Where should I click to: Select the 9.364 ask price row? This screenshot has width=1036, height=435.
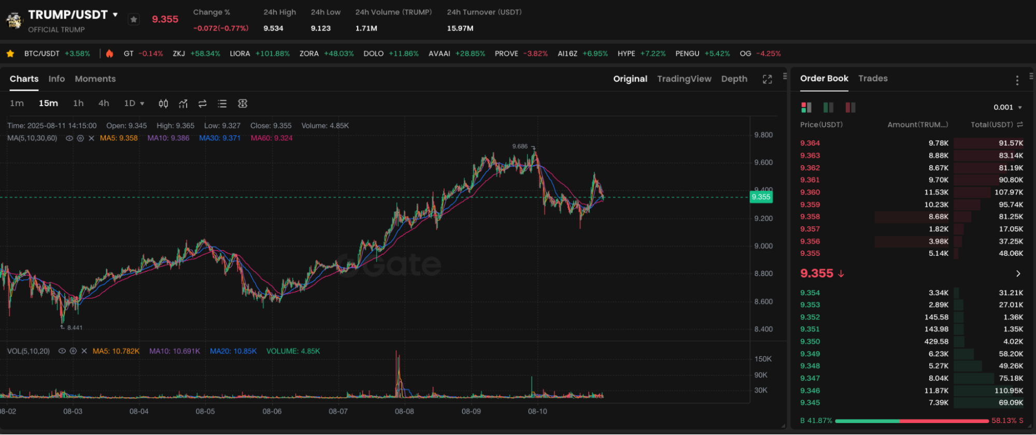coord(912,143)
